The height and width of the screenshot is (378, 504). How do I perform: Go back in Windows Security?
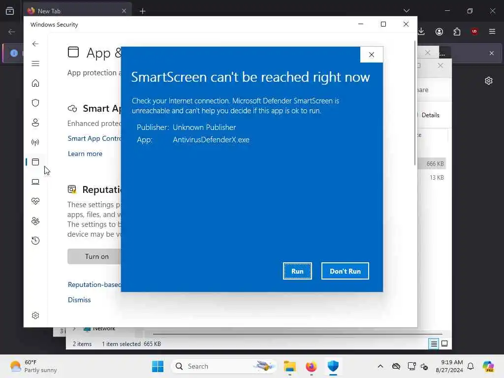[x=35, y=44]
